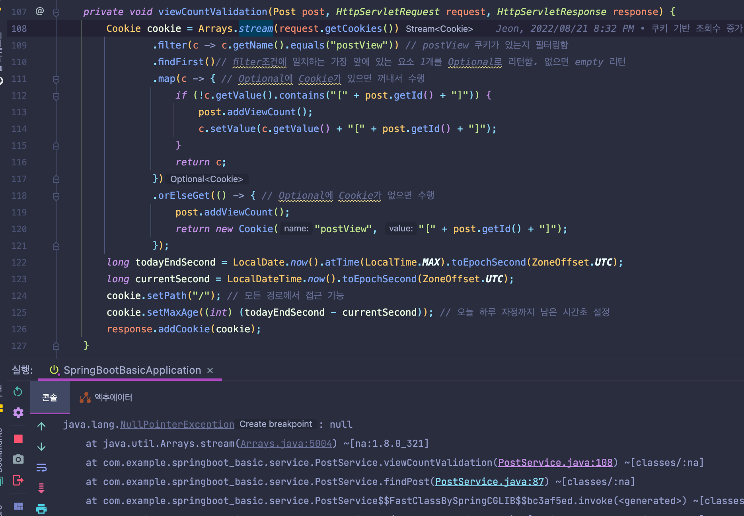Jump up the stack trace
Viewport: 744px width, 516px height.
point(41,426)
